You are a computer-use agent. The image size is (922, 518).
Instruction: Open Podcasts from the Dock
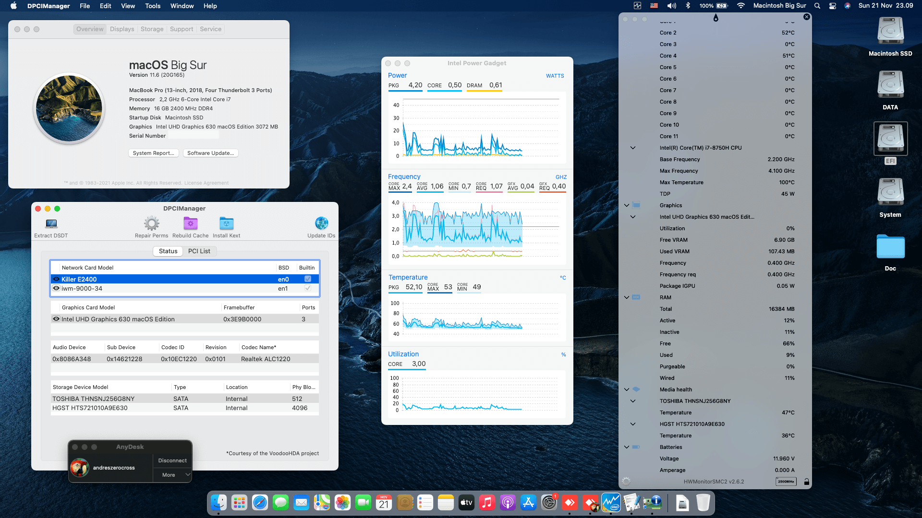tap(508, 503)
